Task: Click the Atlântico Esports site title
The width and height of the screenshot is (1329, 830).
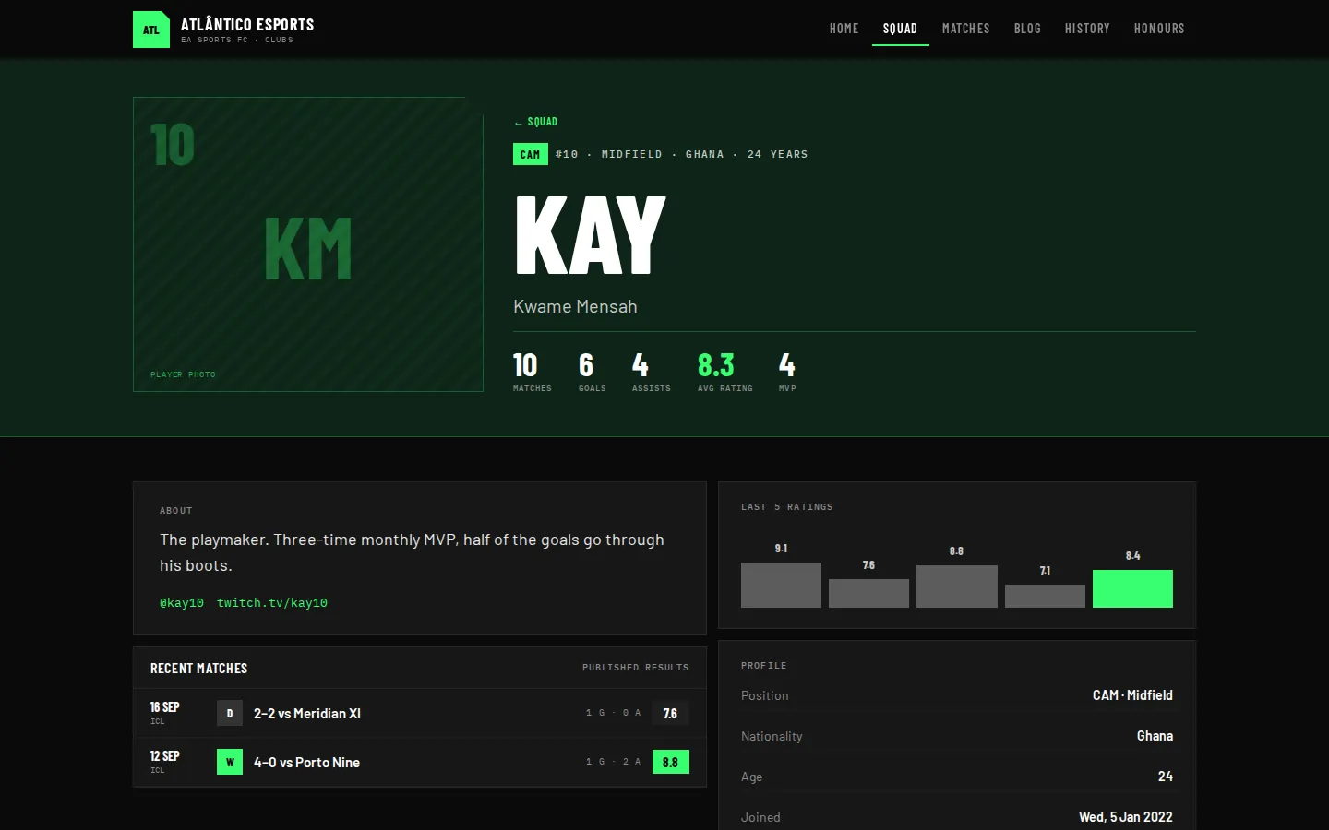Action: click(247, 25)
